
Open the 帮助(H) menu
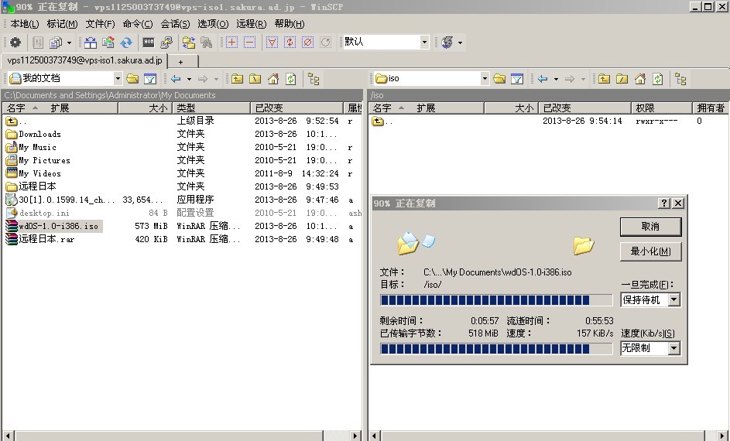[289, 24]
